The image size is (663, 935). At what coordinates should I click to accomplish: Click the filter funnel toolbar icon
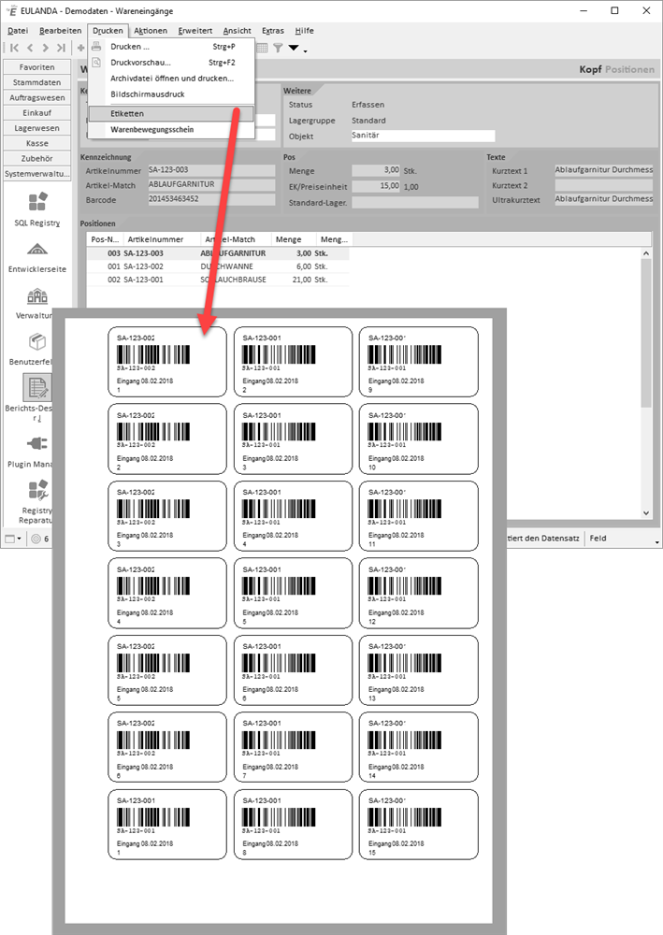pos(278,48)
